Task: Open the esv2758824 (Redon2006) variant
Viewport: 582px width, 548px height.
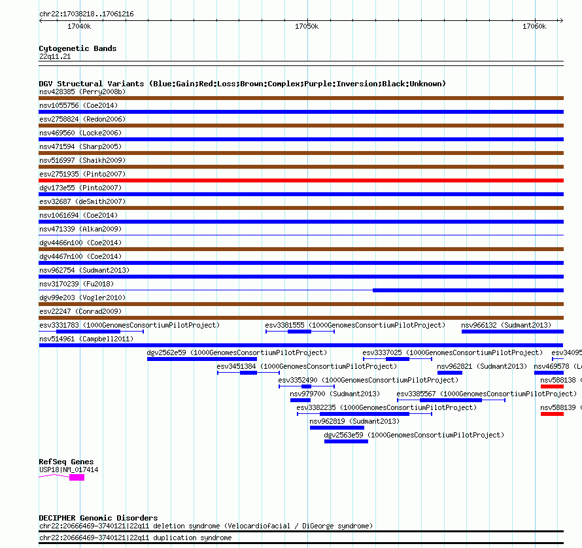Action: pos(82,119)
